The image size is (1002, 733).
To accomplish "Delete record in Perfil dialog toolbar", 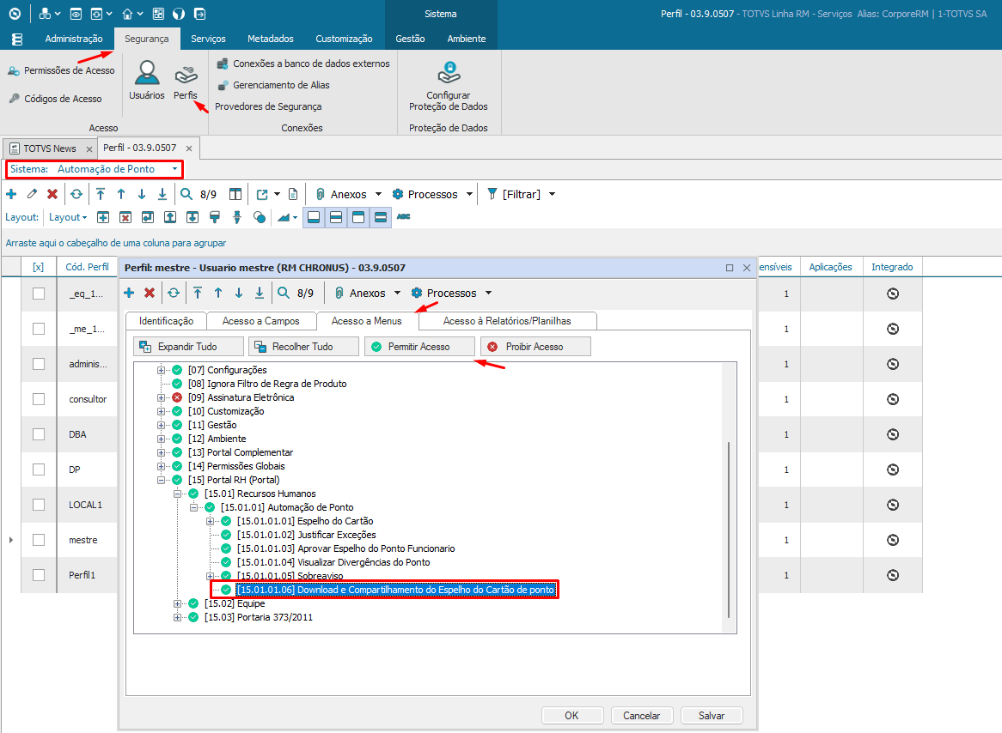I will tap(150, 293).
